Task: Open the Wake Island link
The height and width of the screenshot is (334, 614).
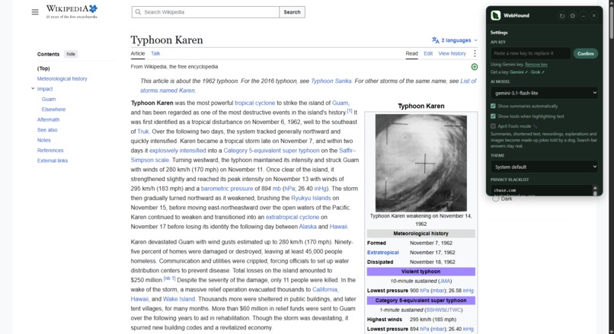Action: pos(179,299)
